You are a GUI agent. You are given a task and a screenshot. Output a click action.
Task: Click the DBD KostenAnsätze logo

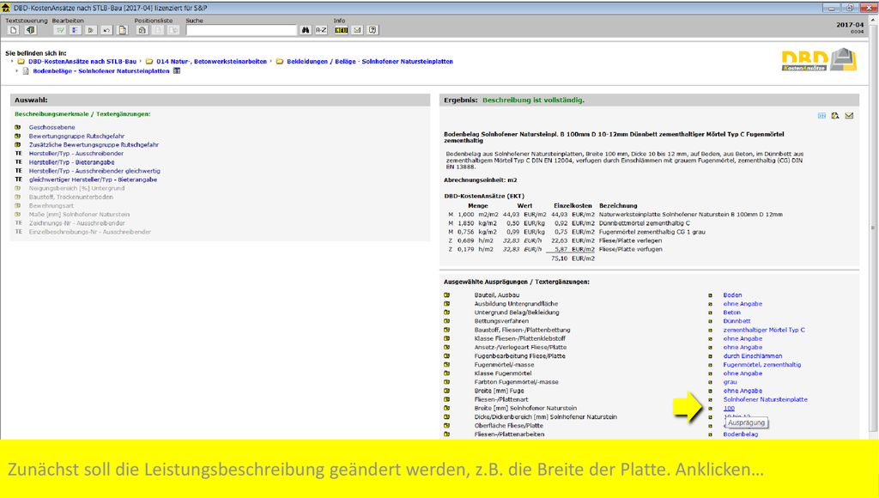click(x=819, y=60)
